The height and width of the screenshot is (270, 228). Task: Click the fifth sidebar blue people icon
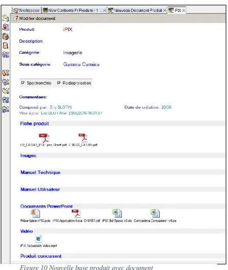(x=5, y=55)
